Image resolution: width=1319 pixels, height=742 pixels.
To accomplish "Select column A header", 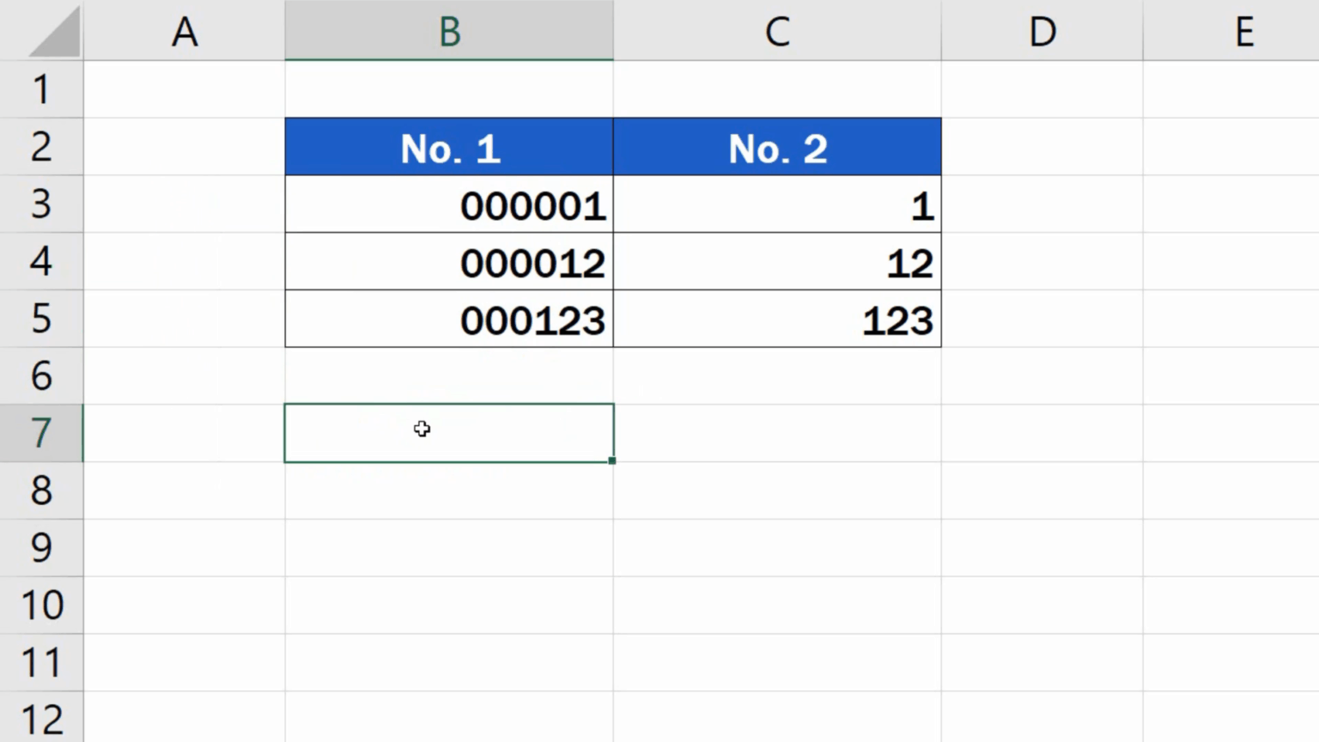I will [185, 32].
